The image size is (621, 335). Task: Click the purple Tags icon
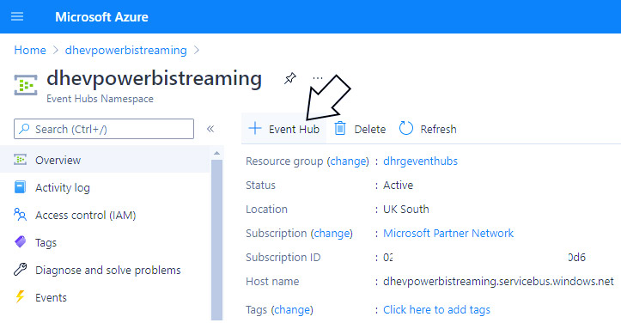point(21,241)
